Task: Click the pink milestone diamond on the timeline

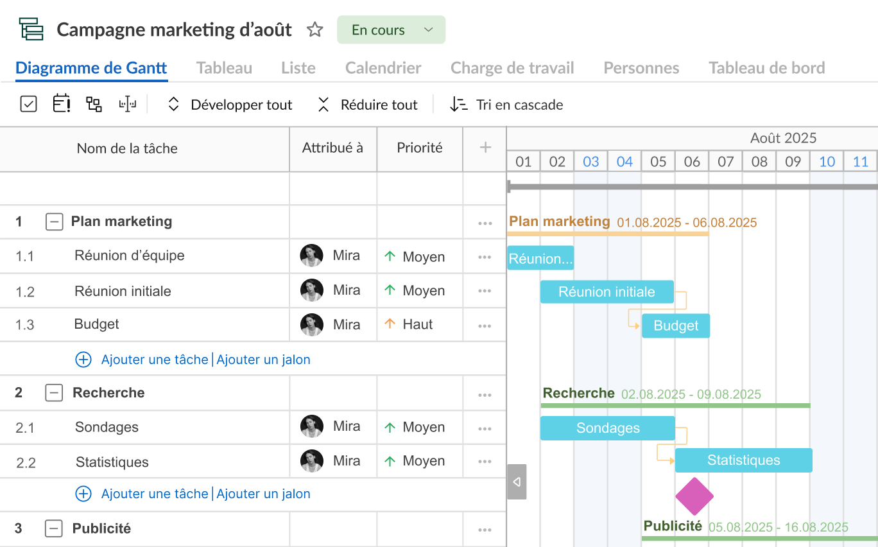Action: (694, 496)
